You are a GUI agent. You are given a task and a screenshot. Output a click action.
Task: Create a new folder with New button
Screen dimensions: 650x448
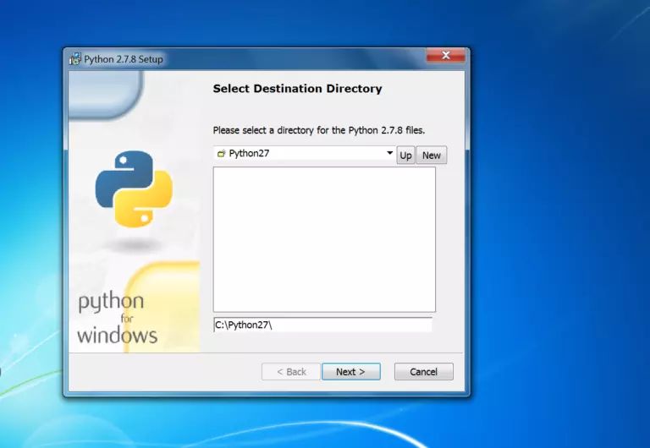click(431, 156)
